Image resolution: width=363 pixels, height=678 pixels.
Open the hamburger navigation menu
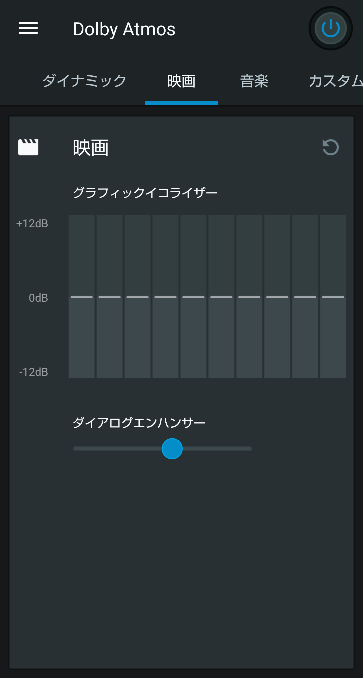click(28, 28)
